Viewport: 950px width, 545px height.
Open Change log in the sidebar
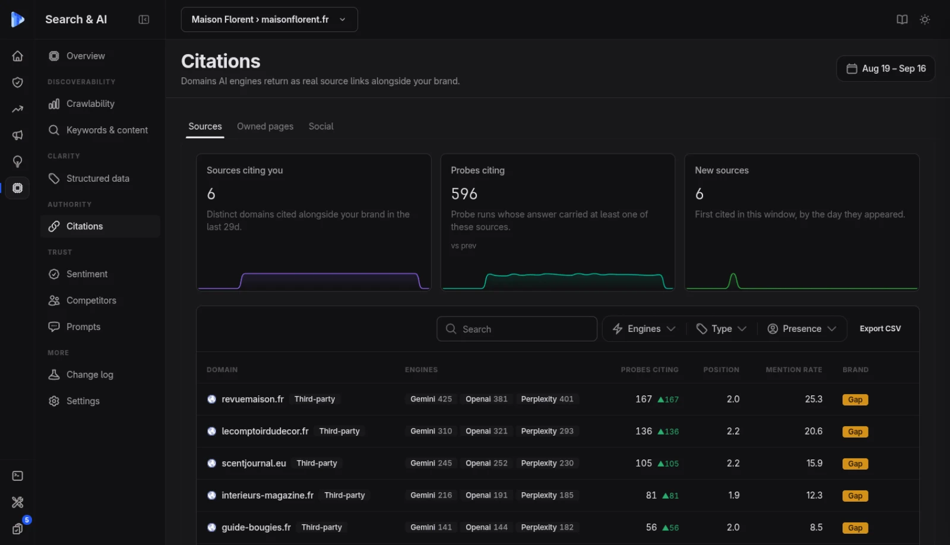[x=100, y=375]
